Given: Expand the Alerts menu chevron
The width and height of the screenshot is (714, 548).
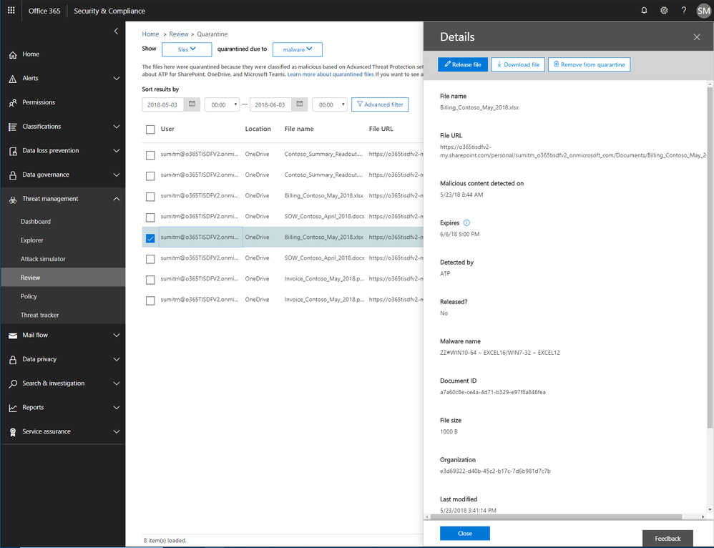Looking at the screenshot, I should pyautogui.click(x=117, y=79).
